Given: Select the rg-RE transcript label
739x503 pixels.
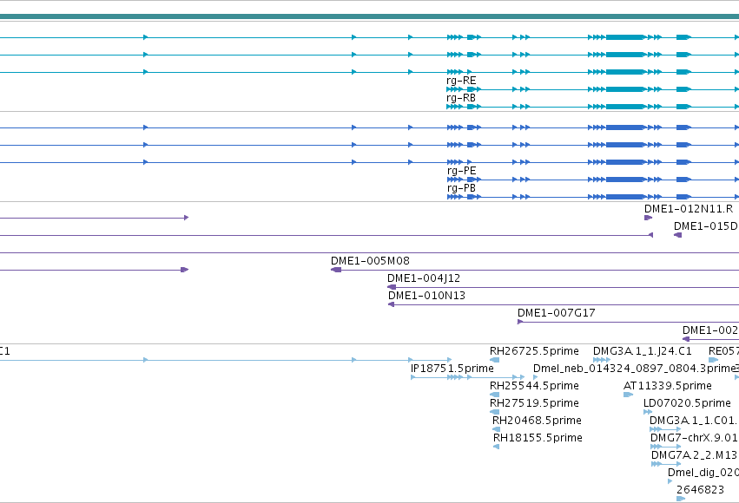Looking at the screenshot, I should click(x=461, y=81).
